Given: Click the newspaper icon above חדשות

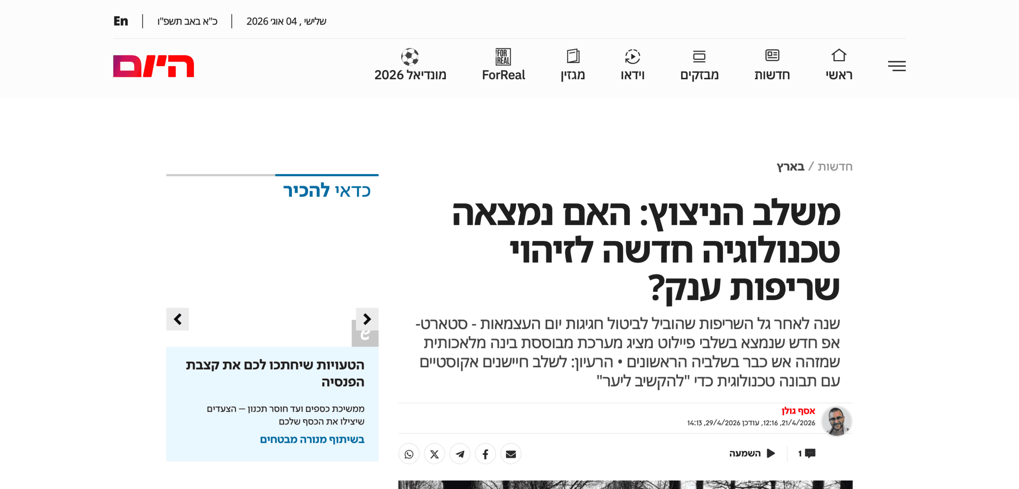Looking at the screenshot, I should point(772,55).
